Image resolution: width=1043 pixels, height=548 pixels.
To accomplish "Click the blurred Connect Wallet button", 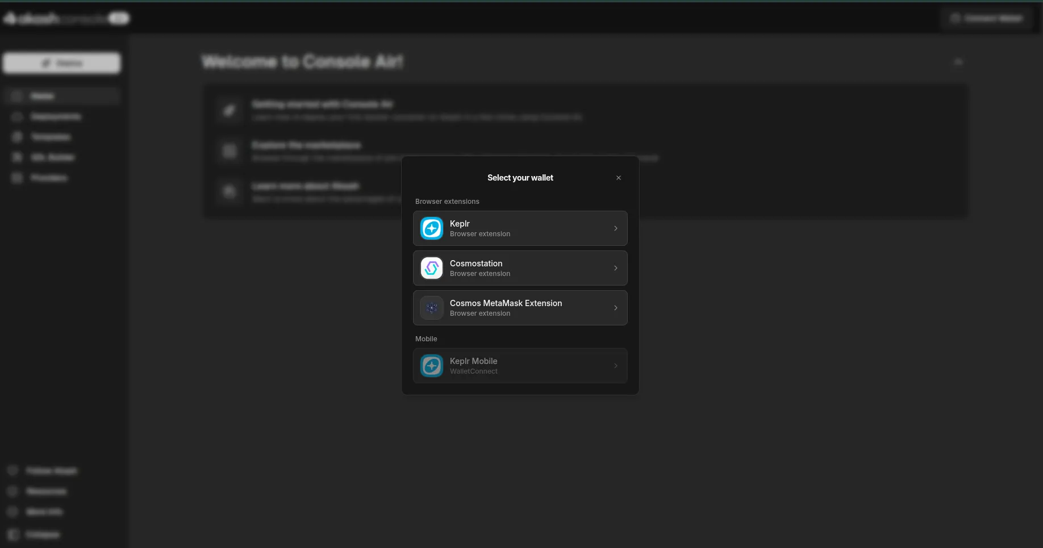I will pyautogui.click(x=988, y=18).
